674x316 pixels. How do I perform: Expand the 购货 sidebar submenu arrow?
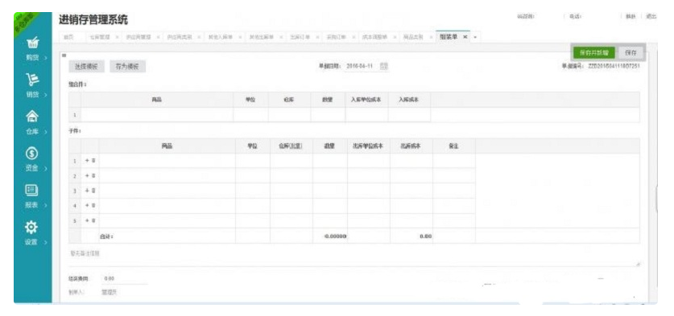(x=46, y=57)
